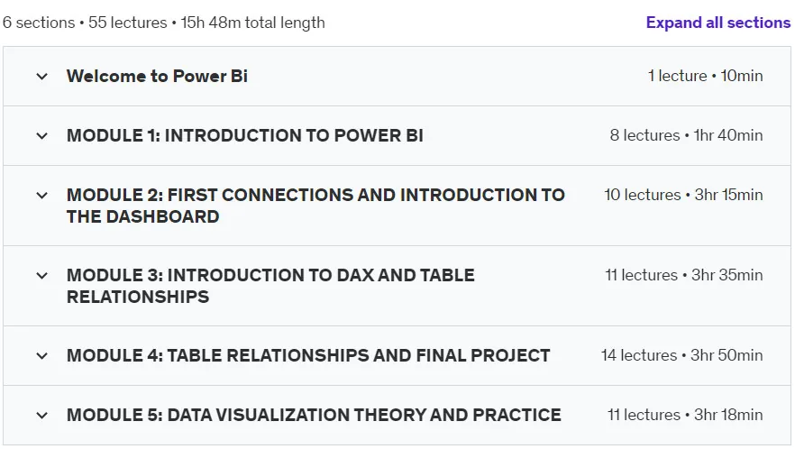
Task: Click Expand all sections link
Action: click(717, 23)
